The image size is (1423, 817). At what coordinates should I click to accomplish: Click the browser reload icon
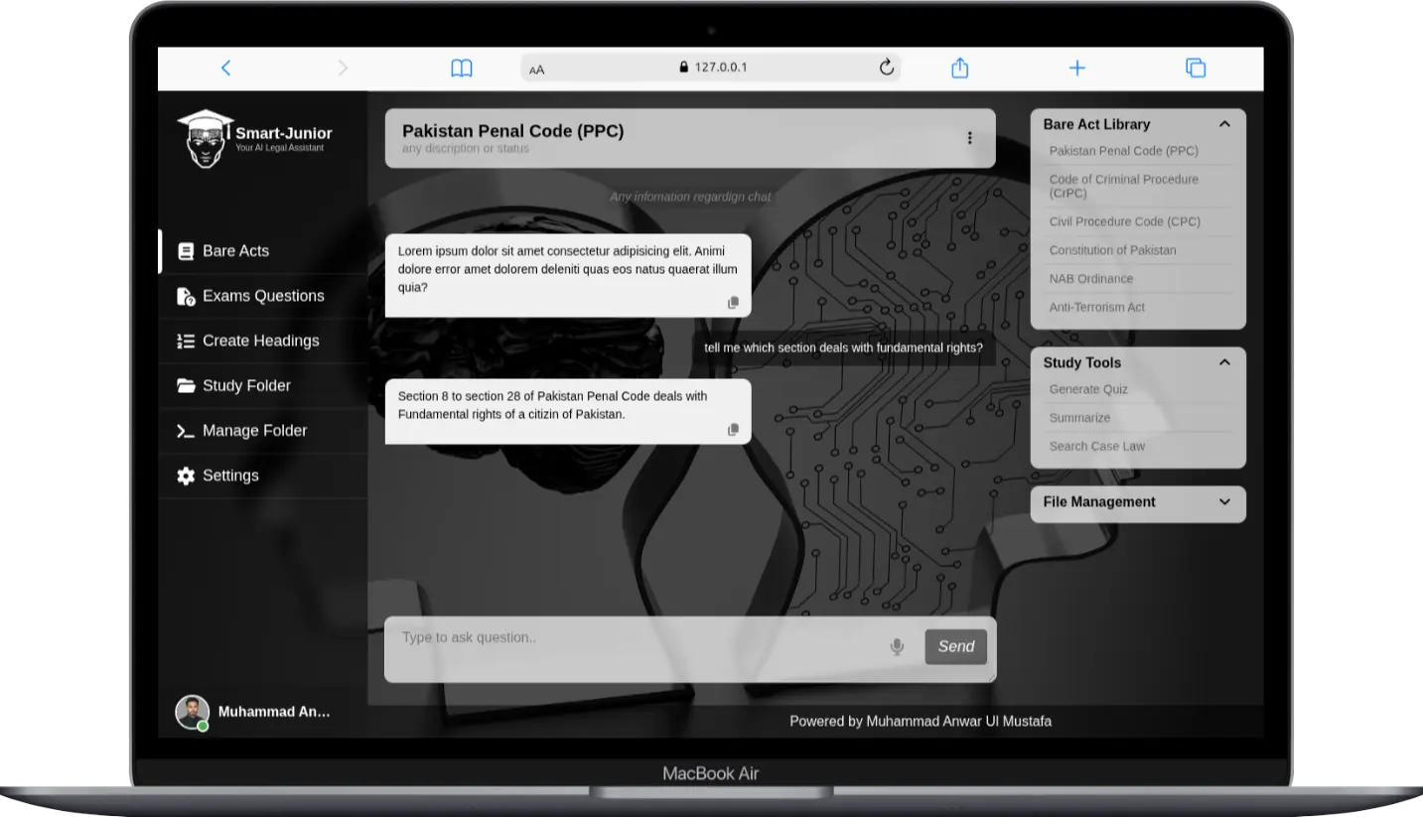pyautogui.click(x=887, y=68)
